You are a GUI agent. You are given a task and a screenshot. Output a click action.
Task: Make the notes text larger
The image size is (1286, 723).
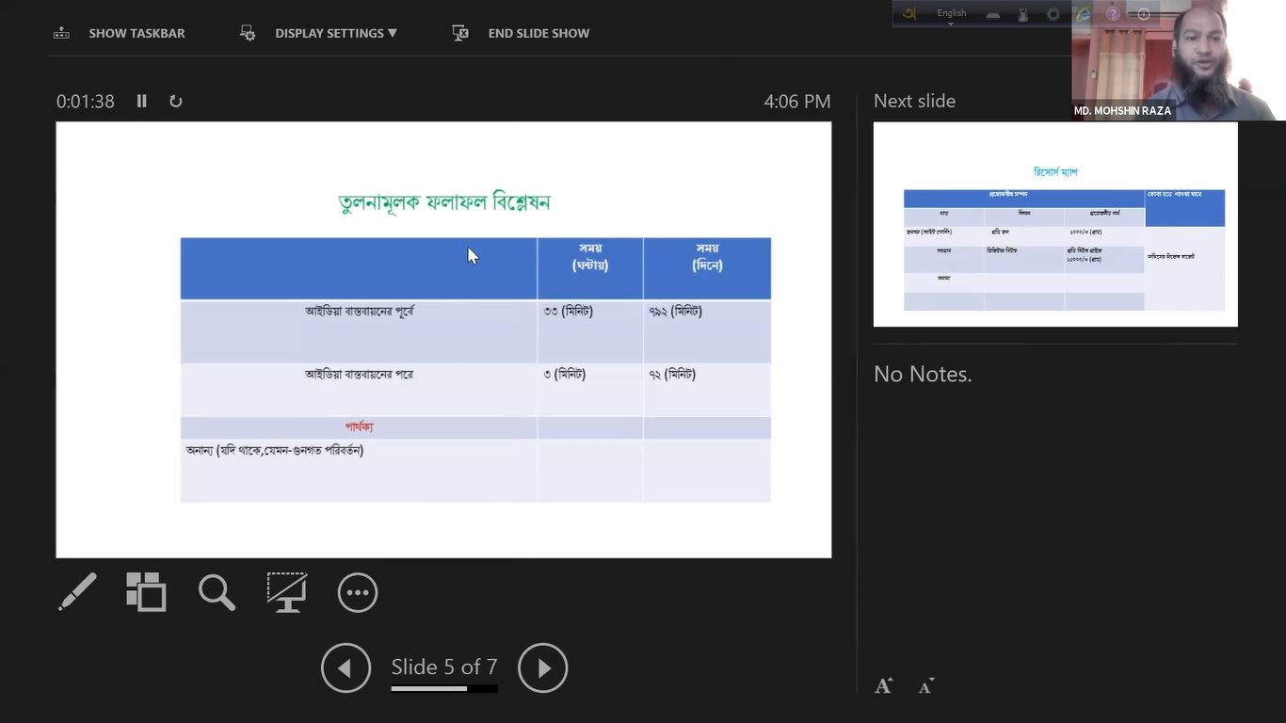pos(883,686)
